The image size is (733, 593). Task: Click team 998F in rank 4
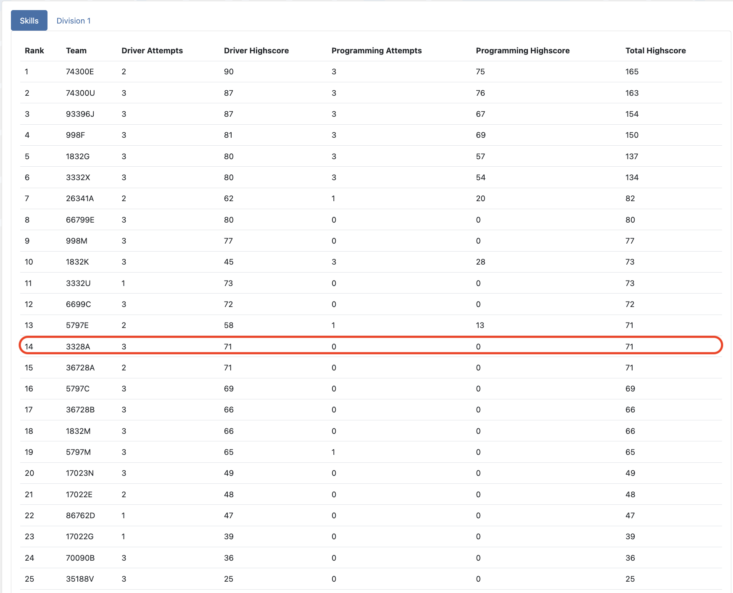coord(75,135)
